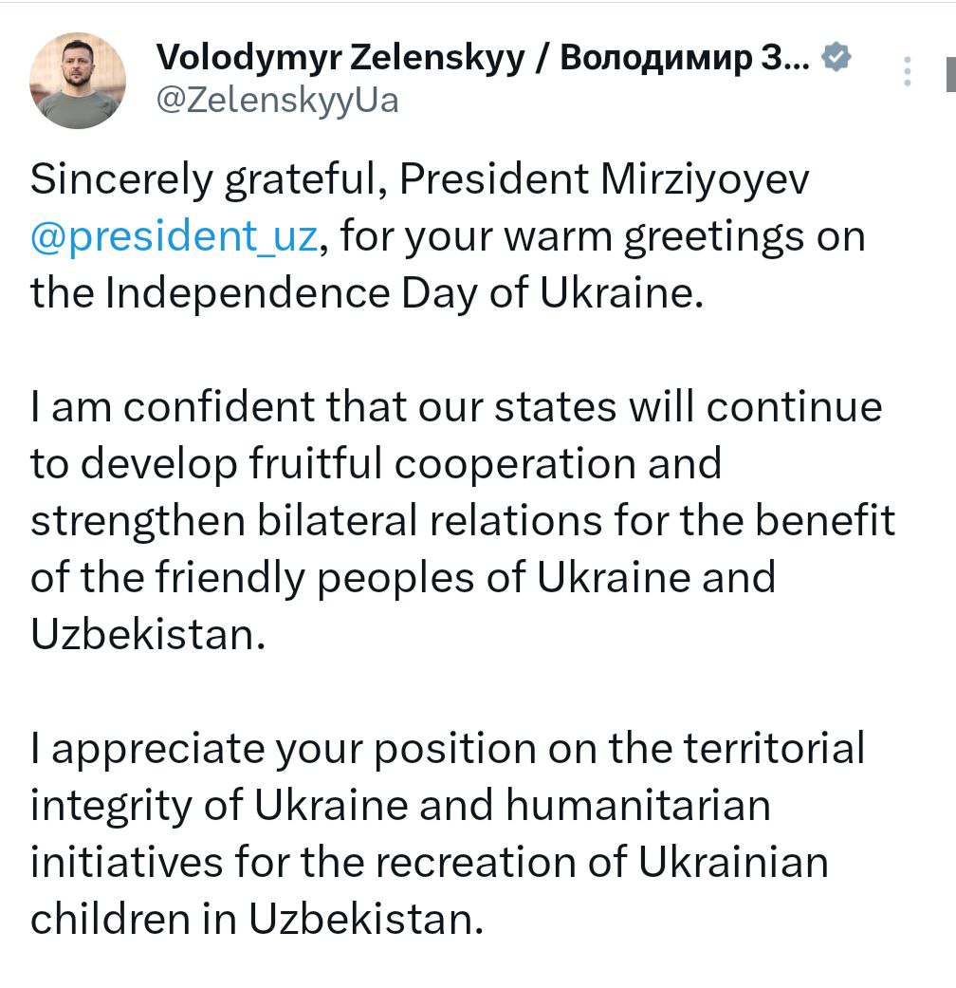Click the Volodymyr Zelenskyy display name
This screenshot has width=956, height=988.
(x=340, y=57)
